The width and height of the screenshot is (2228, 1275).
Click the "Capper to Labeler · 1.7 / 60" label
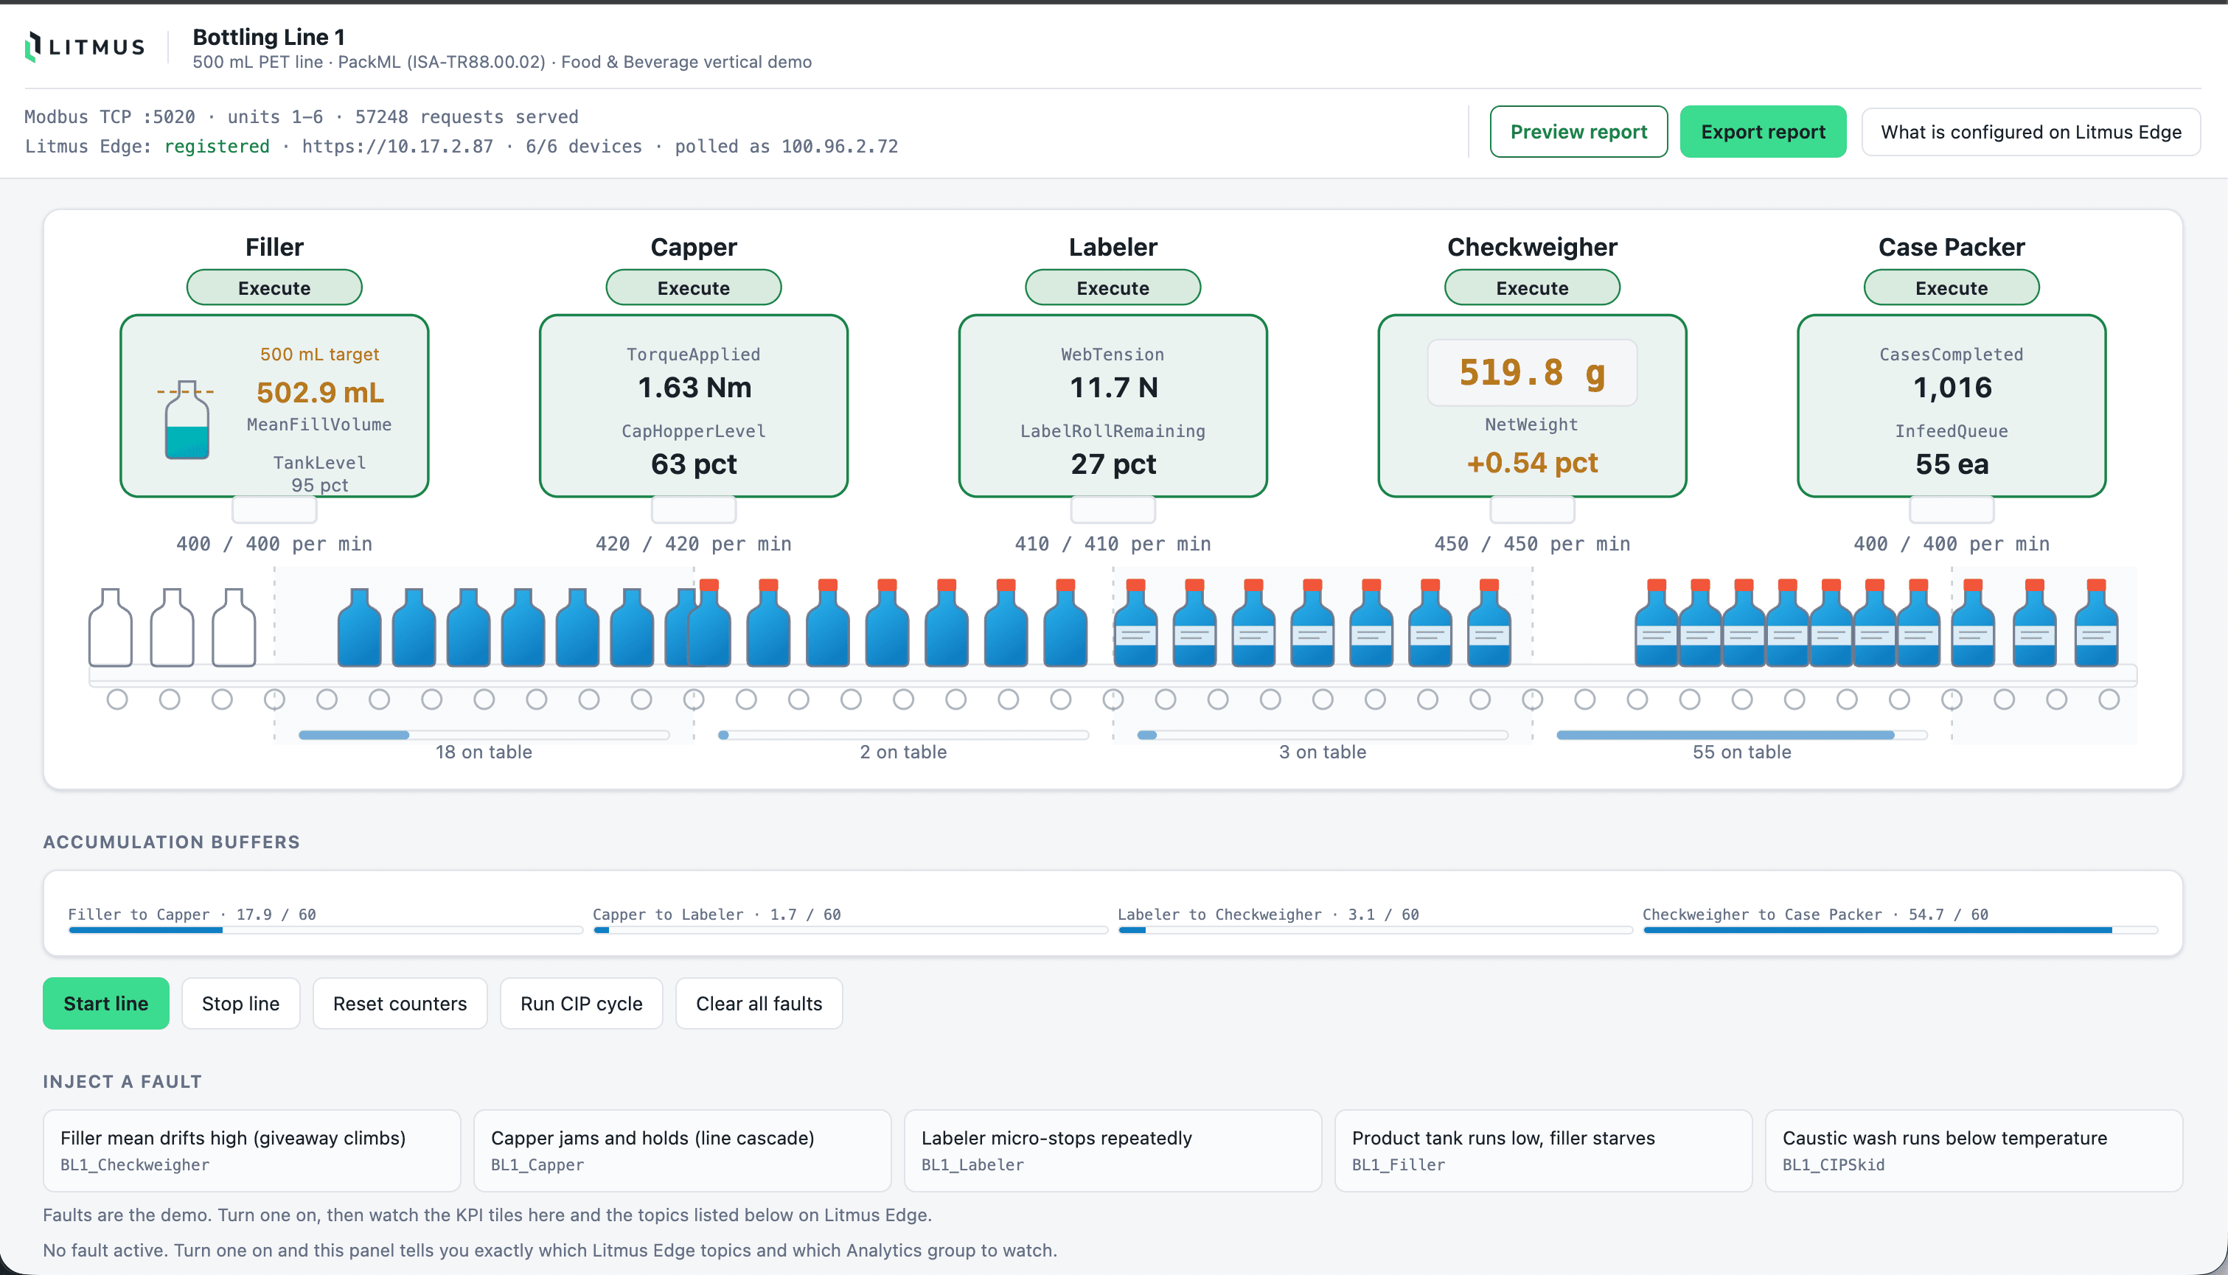click(x=717, y=914)
